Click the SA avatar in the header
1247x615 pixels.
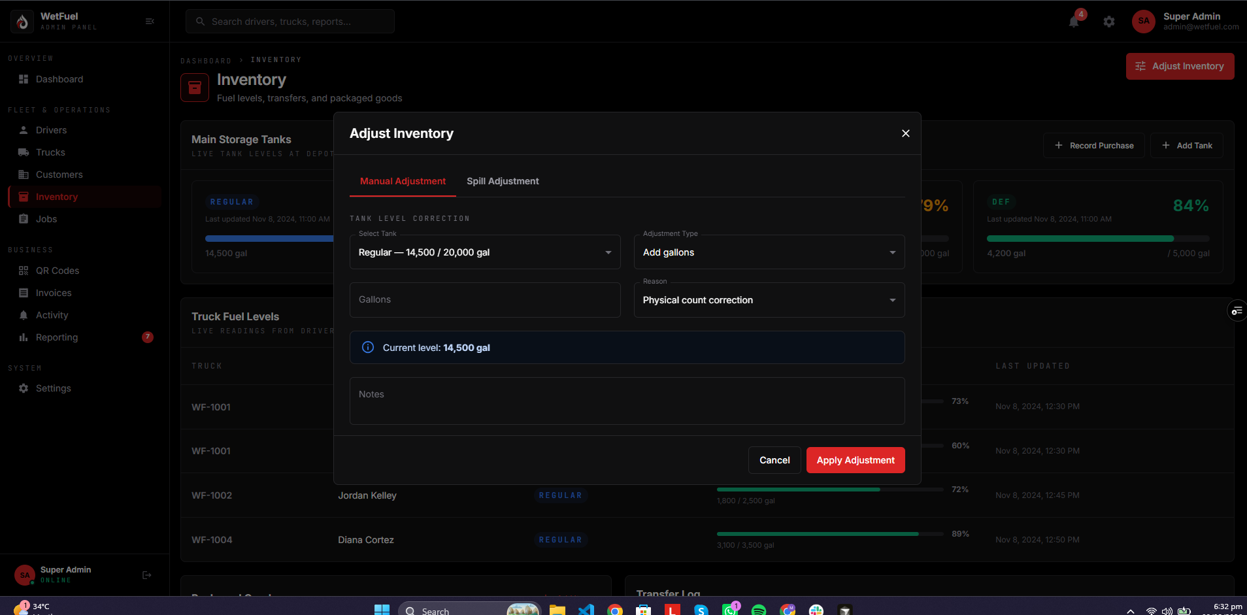[1144, 22]
